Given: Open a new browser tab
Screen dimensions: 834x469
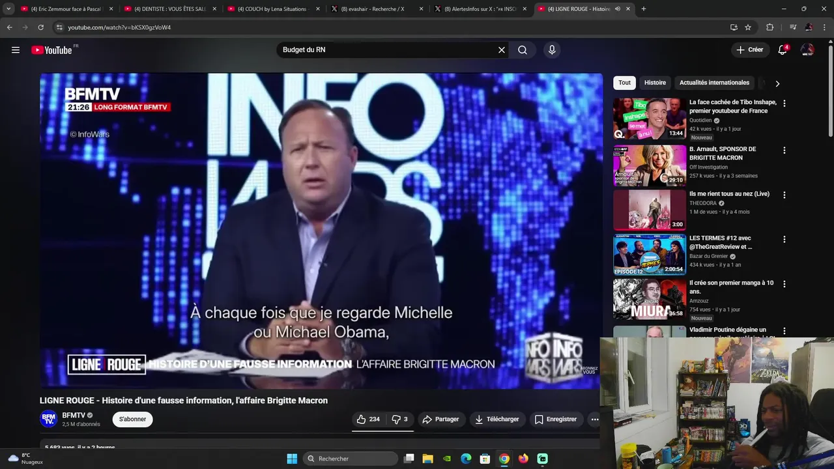Looking at the screenshot, I should (644, 9).
